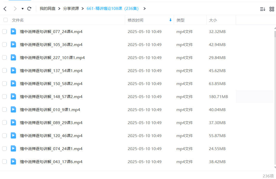Select file 缠中说禅逐句讲解_227_101课1.mp4
Image resolution: width=276 pixels, height=179 pixels.
(x=52, y=58)
